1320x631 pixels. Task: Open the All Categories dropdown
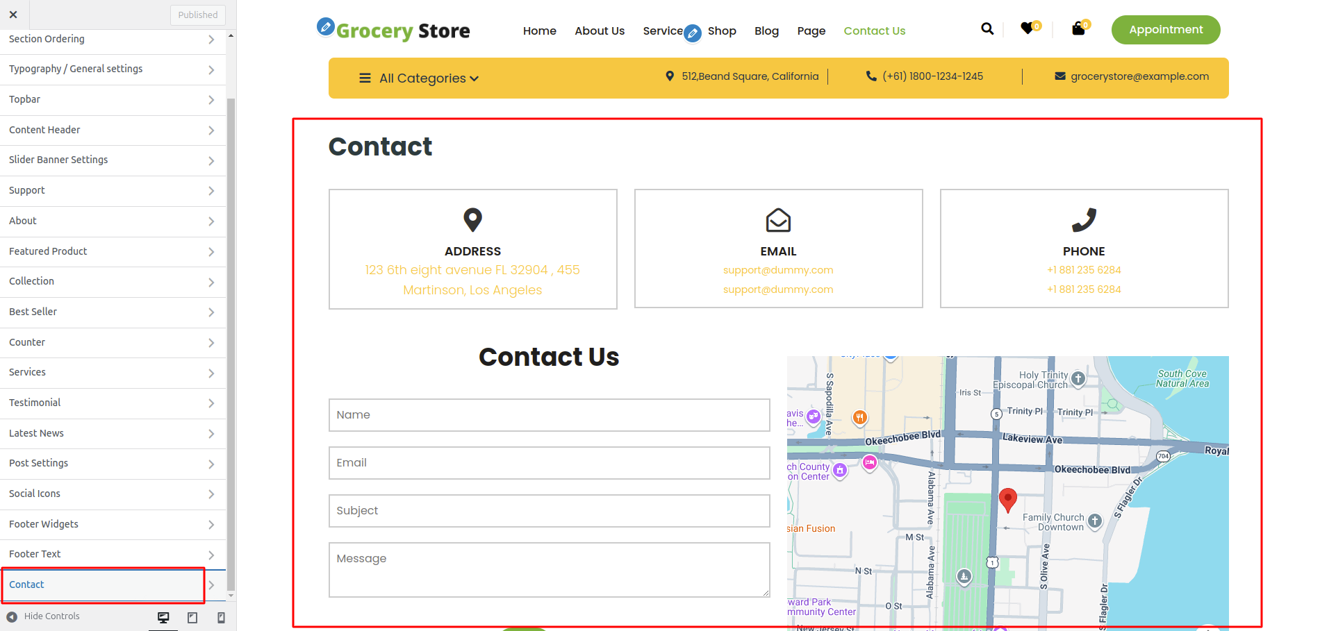point(429,78)
